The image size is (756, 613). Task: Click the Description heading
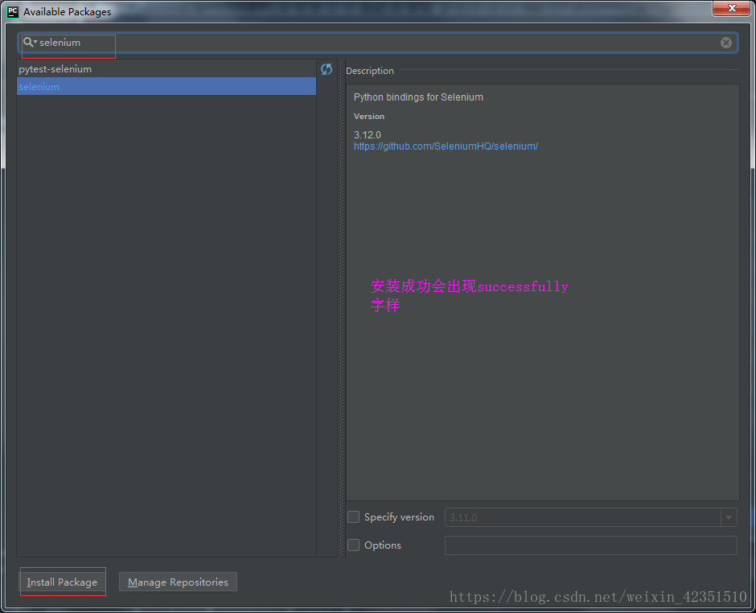coord(370,71)
